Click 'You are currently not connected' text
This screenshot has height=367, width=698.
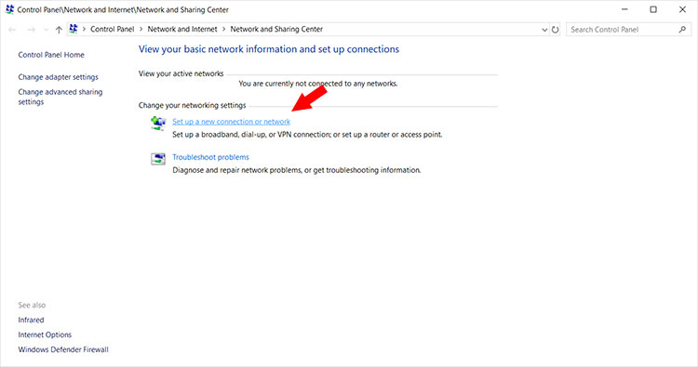318,84
